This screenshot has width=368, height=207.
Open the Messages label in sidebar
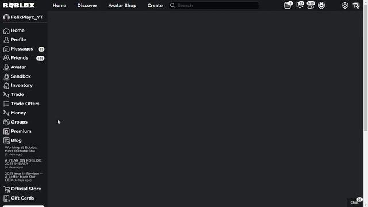click(22, 49)
